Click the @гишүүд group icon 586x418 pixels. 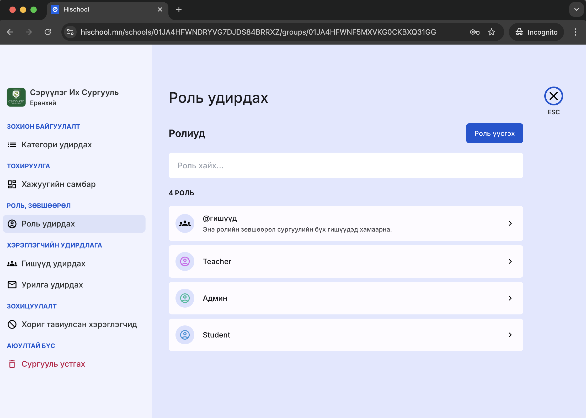click(185, 223)
